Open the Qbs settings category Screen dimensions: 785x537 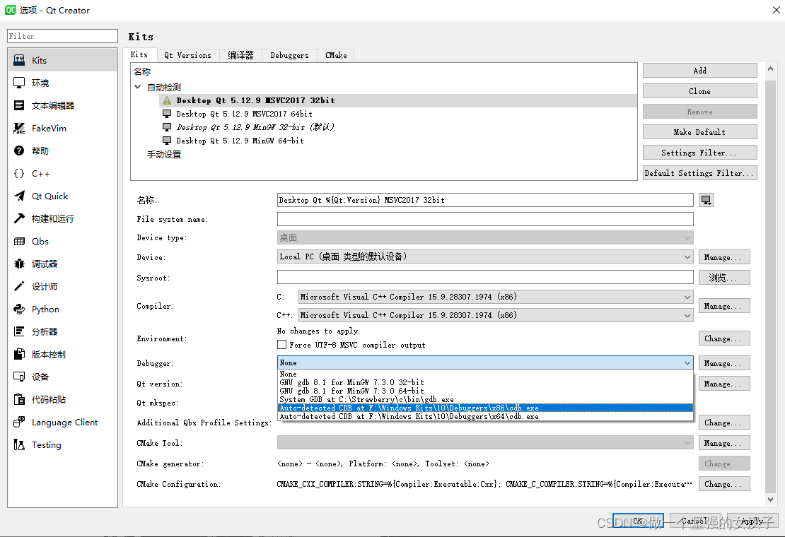pyautogui.click(x=62, y=242)
